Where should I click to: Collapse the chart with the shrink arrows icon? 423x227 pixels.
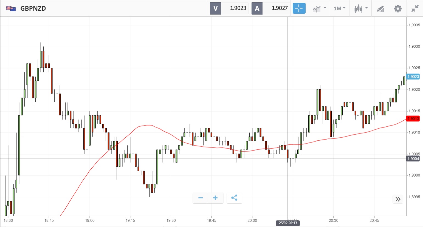click(x=415, y=8)
